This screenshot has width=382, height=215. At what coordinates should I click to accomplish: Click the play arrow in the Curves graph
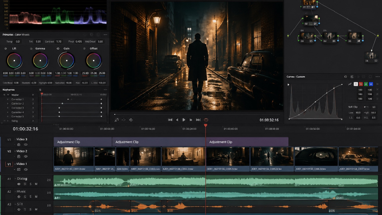click(x=289, y=84)
